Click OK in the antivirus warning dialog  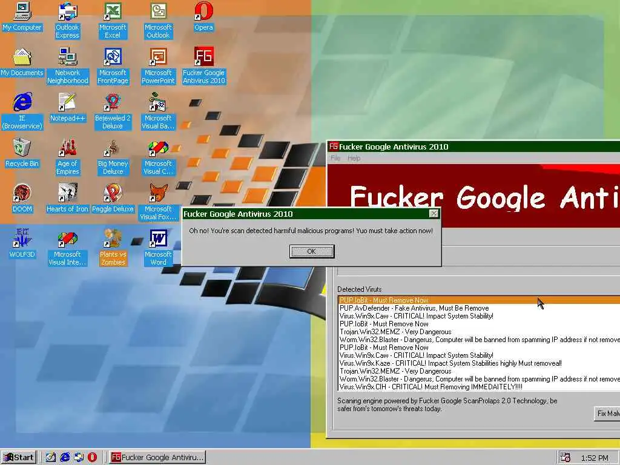click(312, 251)
